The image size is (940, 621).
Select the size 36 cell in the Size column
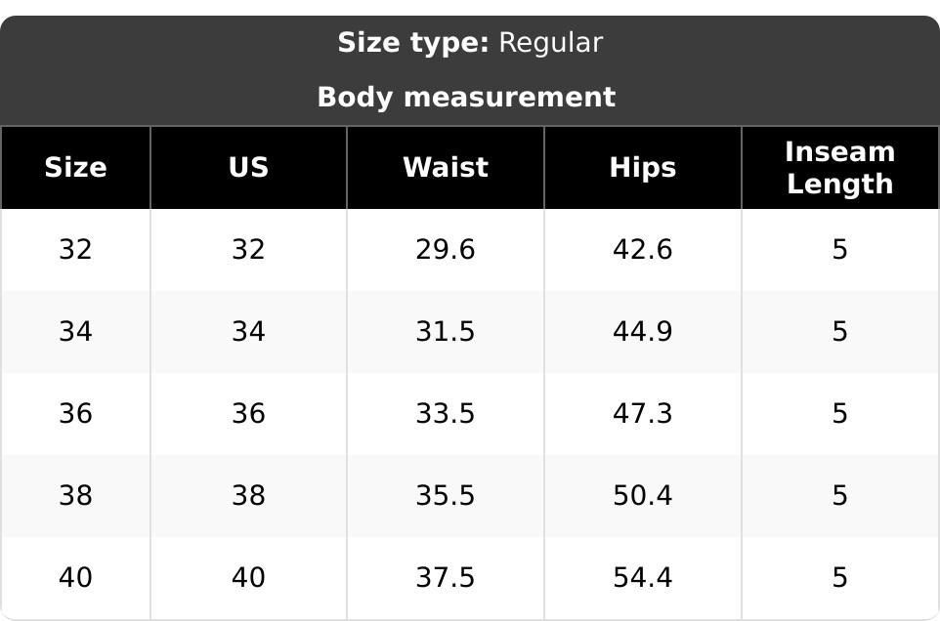pos(75,414)
